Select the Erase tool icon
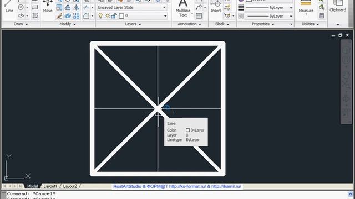Screen dimensions: 355x199 click(x=59, y=16)
